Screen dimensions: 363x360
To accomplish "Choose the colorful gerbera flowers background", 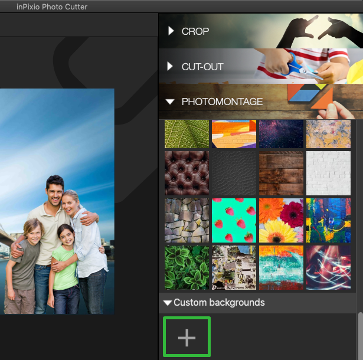I will click(x=282, y=220).
